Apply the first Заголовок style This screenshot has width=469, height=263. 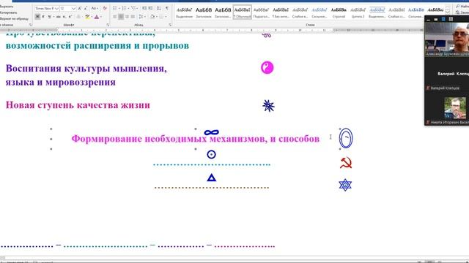tap(204, 12)
